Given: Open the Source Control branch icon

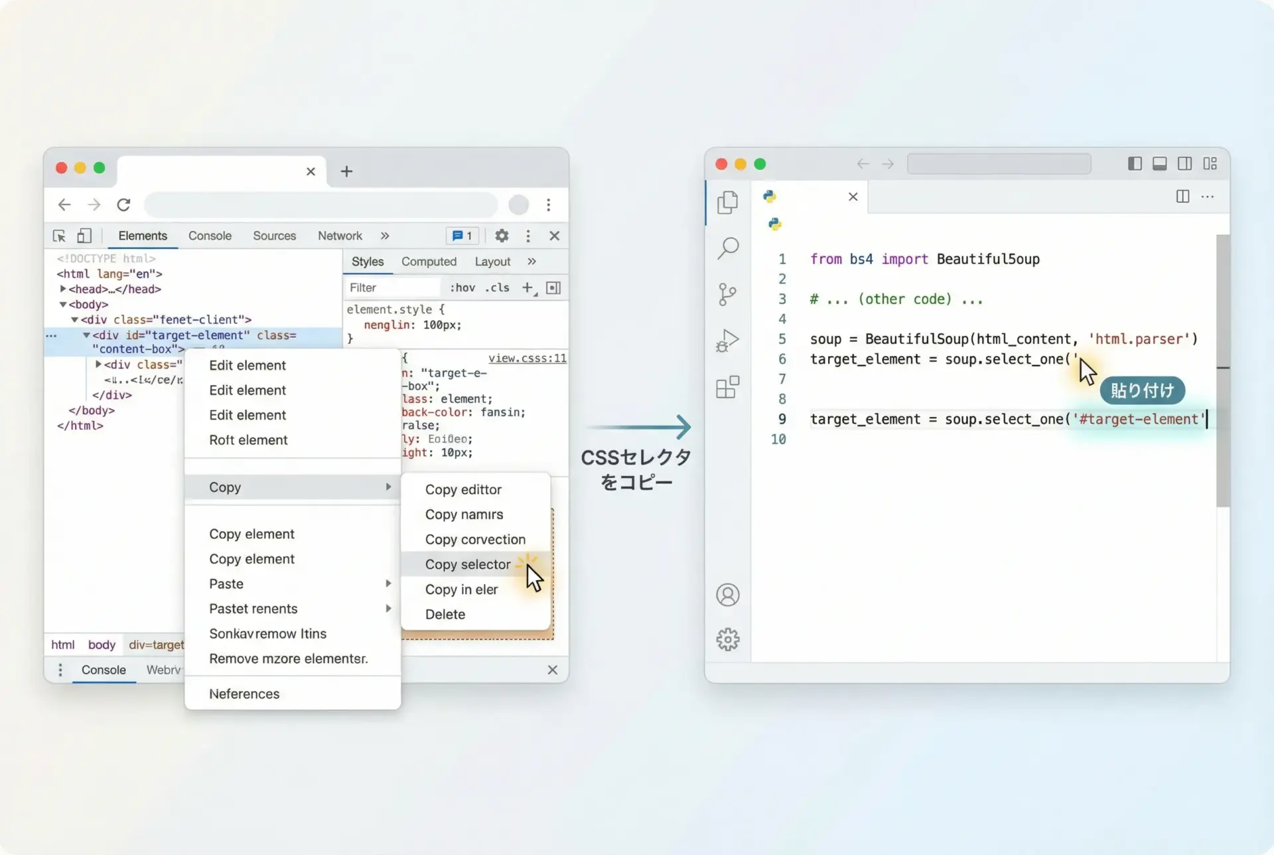Looking at the screenshot, I should [x=727, y=294].
